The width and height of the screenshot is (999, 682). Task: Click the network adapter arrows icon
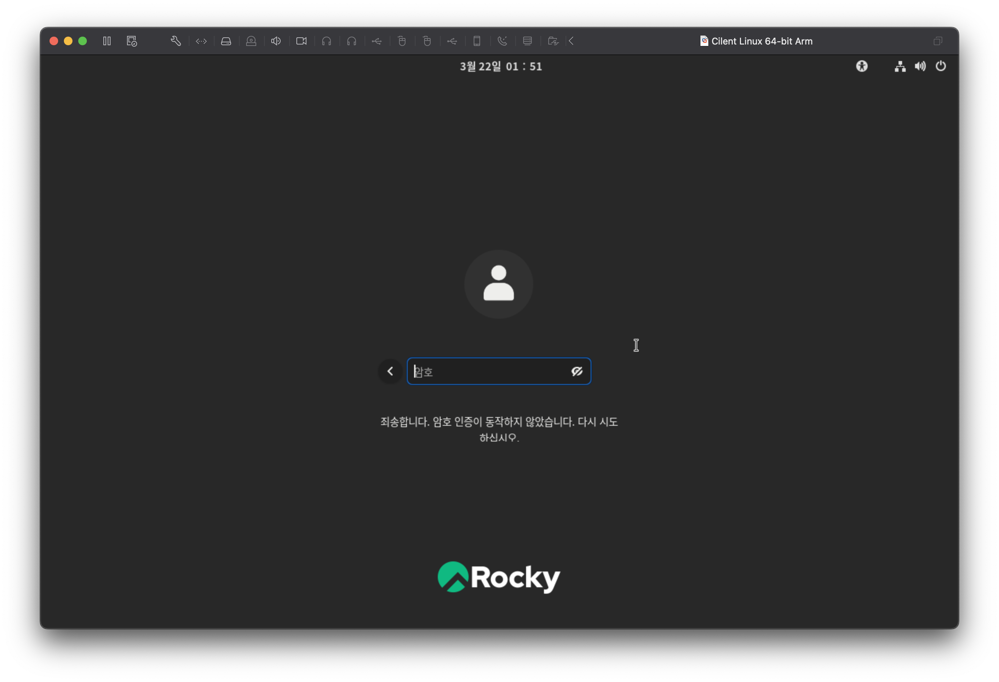[201, 41]
